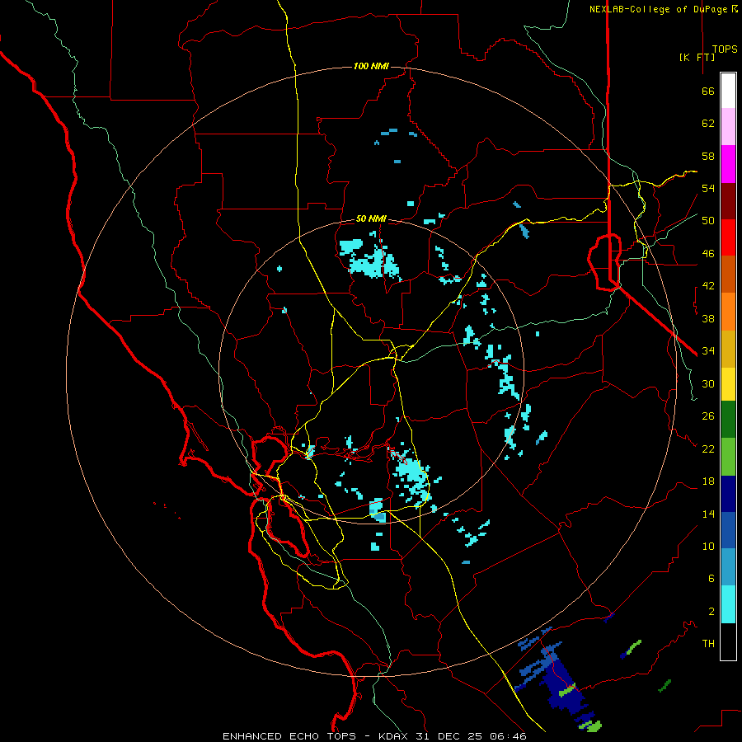Click the dark orange 46 kft swatch
The image size is (742, 742).
pyautogui.click(x=728, y=274)
